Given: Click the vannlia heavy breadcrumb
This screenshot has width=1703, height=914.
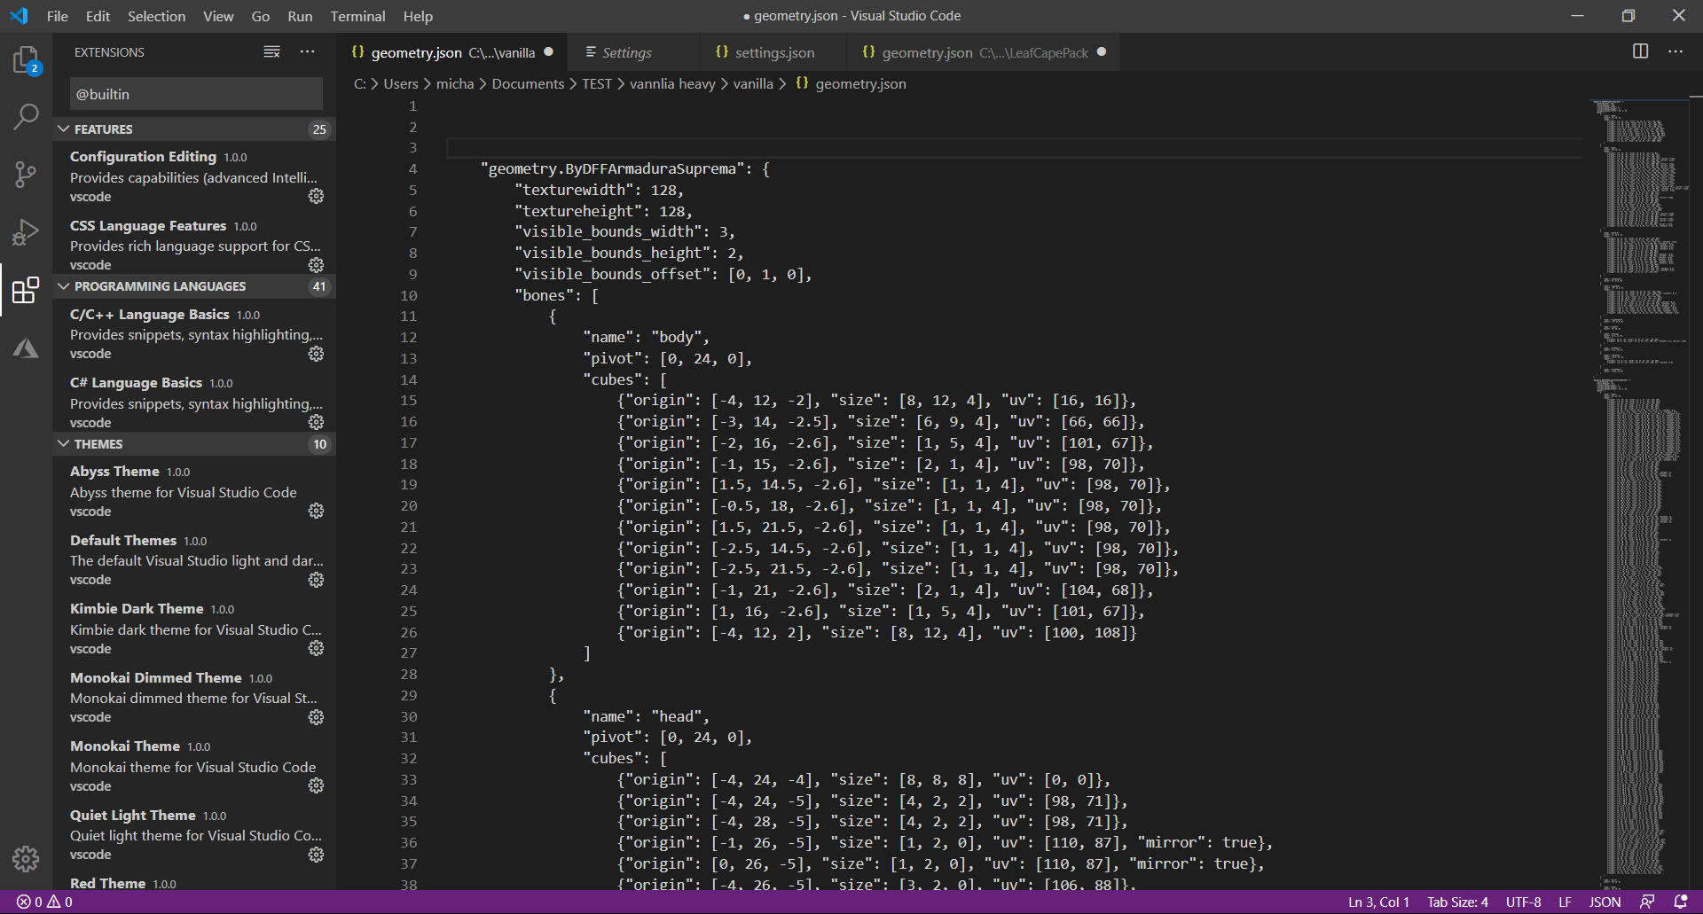Looking at the screenshot, I should click(x=672, y=83).
